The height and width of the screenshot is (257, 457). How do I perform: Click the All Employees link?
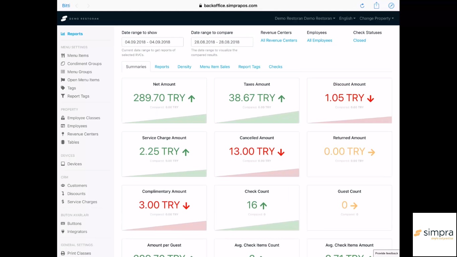coord(319,40)
